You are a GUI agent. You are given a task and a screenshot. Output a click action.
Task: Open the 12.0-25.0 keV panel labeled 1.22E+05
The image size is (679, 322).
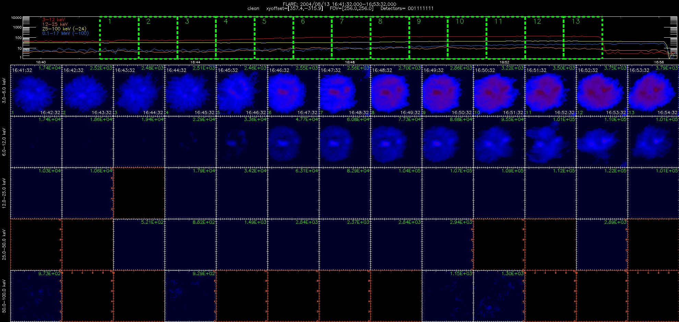[602, 193]
